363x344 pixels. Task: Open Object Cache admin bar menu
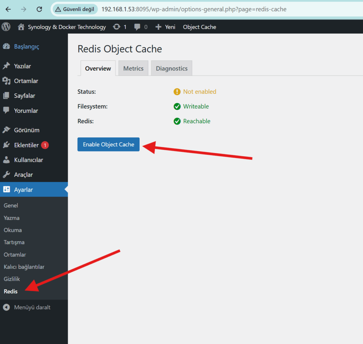(199, 27)
